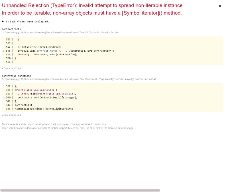Click View compiled under the sortContracts frame
Image resolution: width=228 pixels, height=192 pixels.
pyautogui.click(x=11, y=68)
